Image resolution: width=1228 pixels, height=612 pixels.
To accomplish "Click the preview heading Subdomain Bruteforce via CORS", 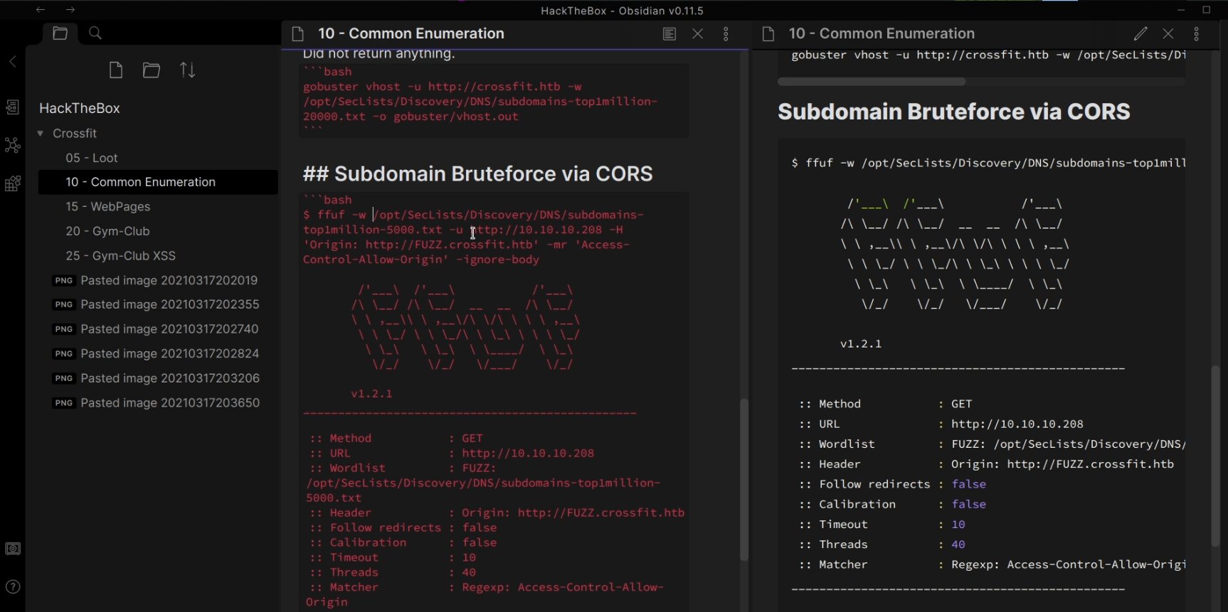I will [x=954, y=112].
